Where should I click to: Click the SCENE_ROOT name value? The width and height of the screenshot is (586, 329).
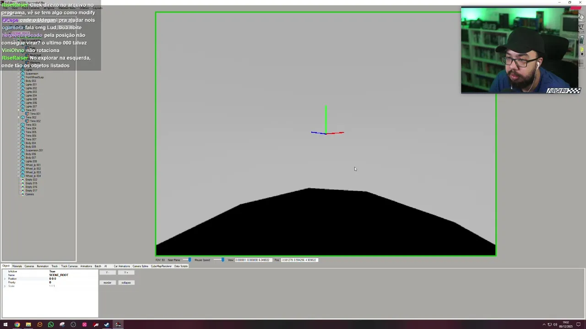point(59,275)
